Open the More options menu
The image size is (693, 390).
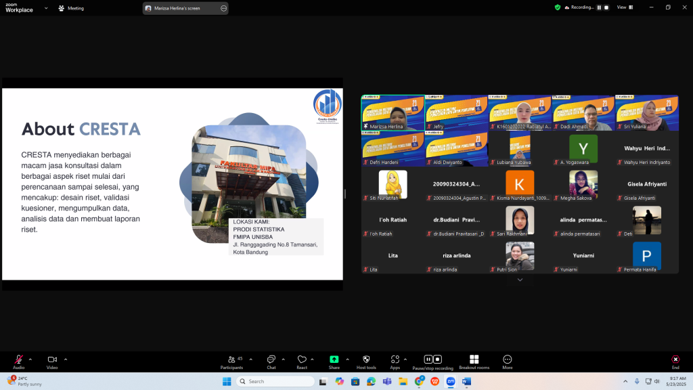pyautogui.click(x=508, y=362)
